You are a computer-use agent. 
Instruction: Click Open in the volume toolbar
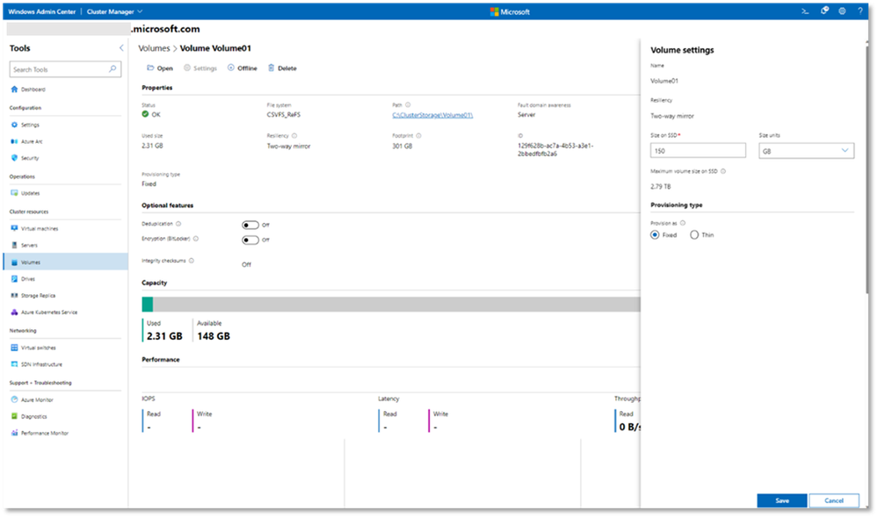[160, 68]
